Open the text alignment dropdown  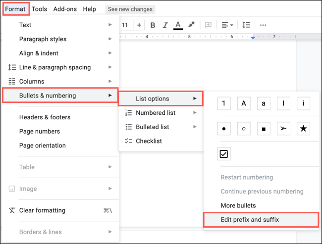227,25
